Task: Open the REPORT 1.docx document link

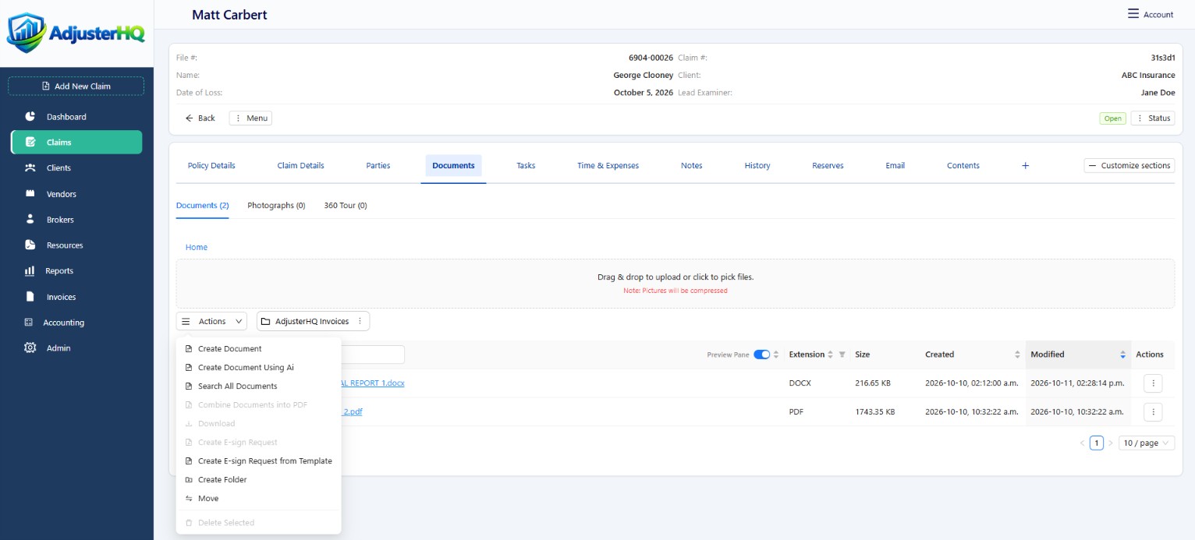Action: (373, 383)
